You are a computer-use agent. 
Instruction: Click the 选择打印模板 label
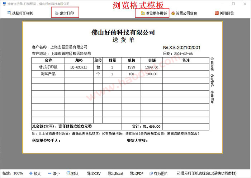[23, 13]
